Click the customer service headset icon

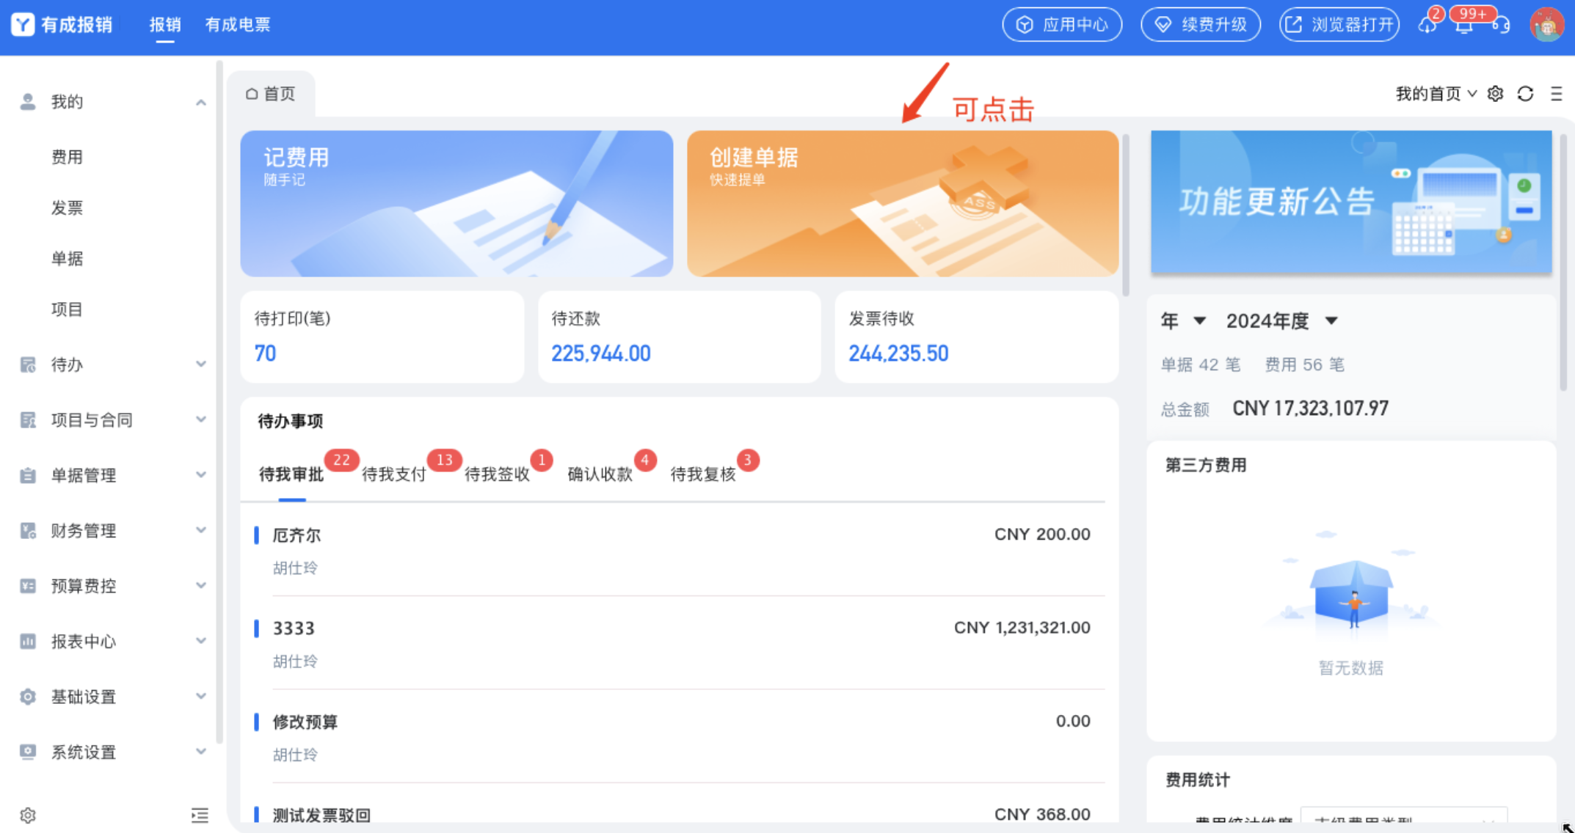click(x=1501, y=26)
